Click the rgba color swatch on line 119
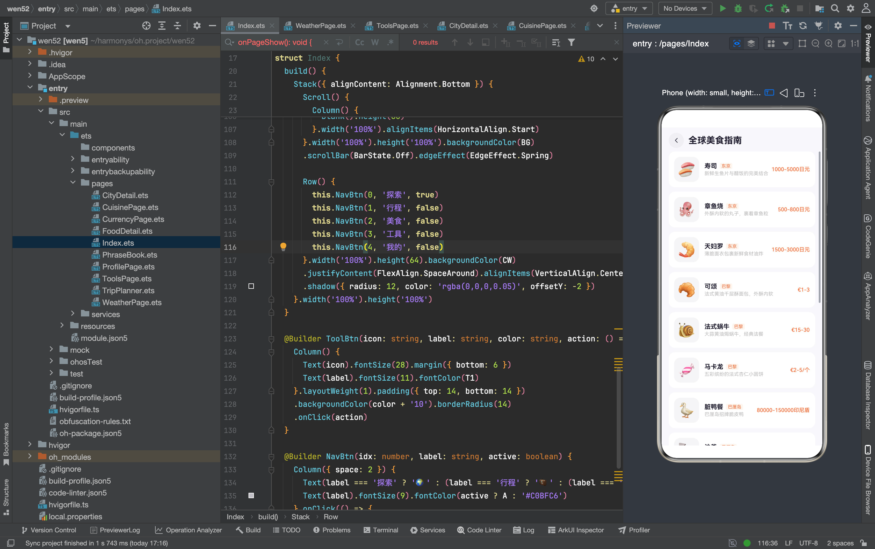 [x=251, y=286]
